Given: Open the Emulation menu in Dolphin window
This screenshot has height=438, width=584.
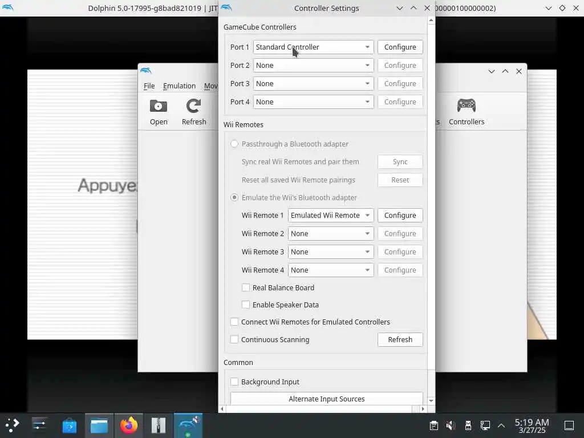Looking at the screenshot, I should (x=179, y=86).
